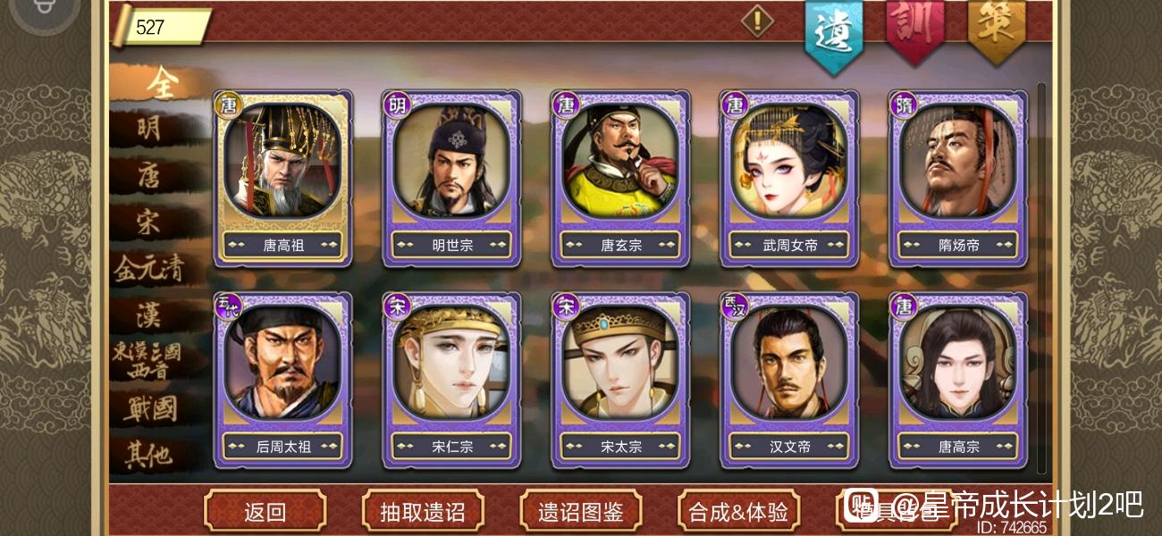Click the 返回 back button

point(265,512)
